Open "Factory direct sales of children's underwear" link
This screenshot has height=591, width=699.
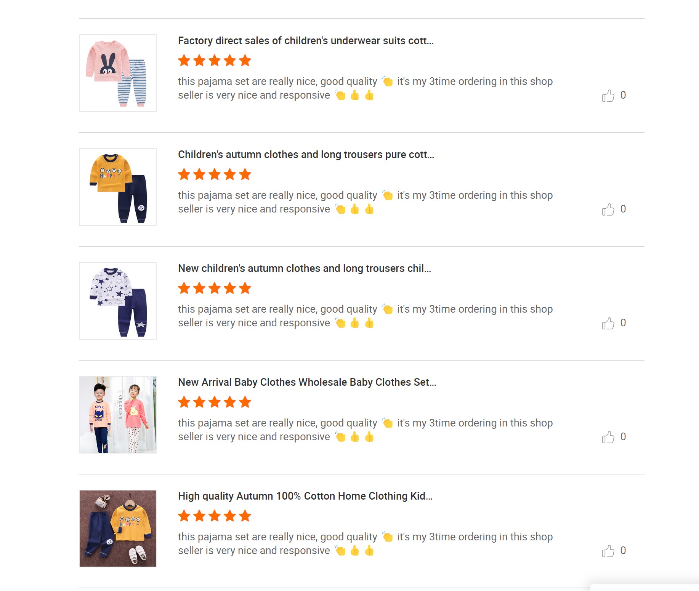point(305,41)
